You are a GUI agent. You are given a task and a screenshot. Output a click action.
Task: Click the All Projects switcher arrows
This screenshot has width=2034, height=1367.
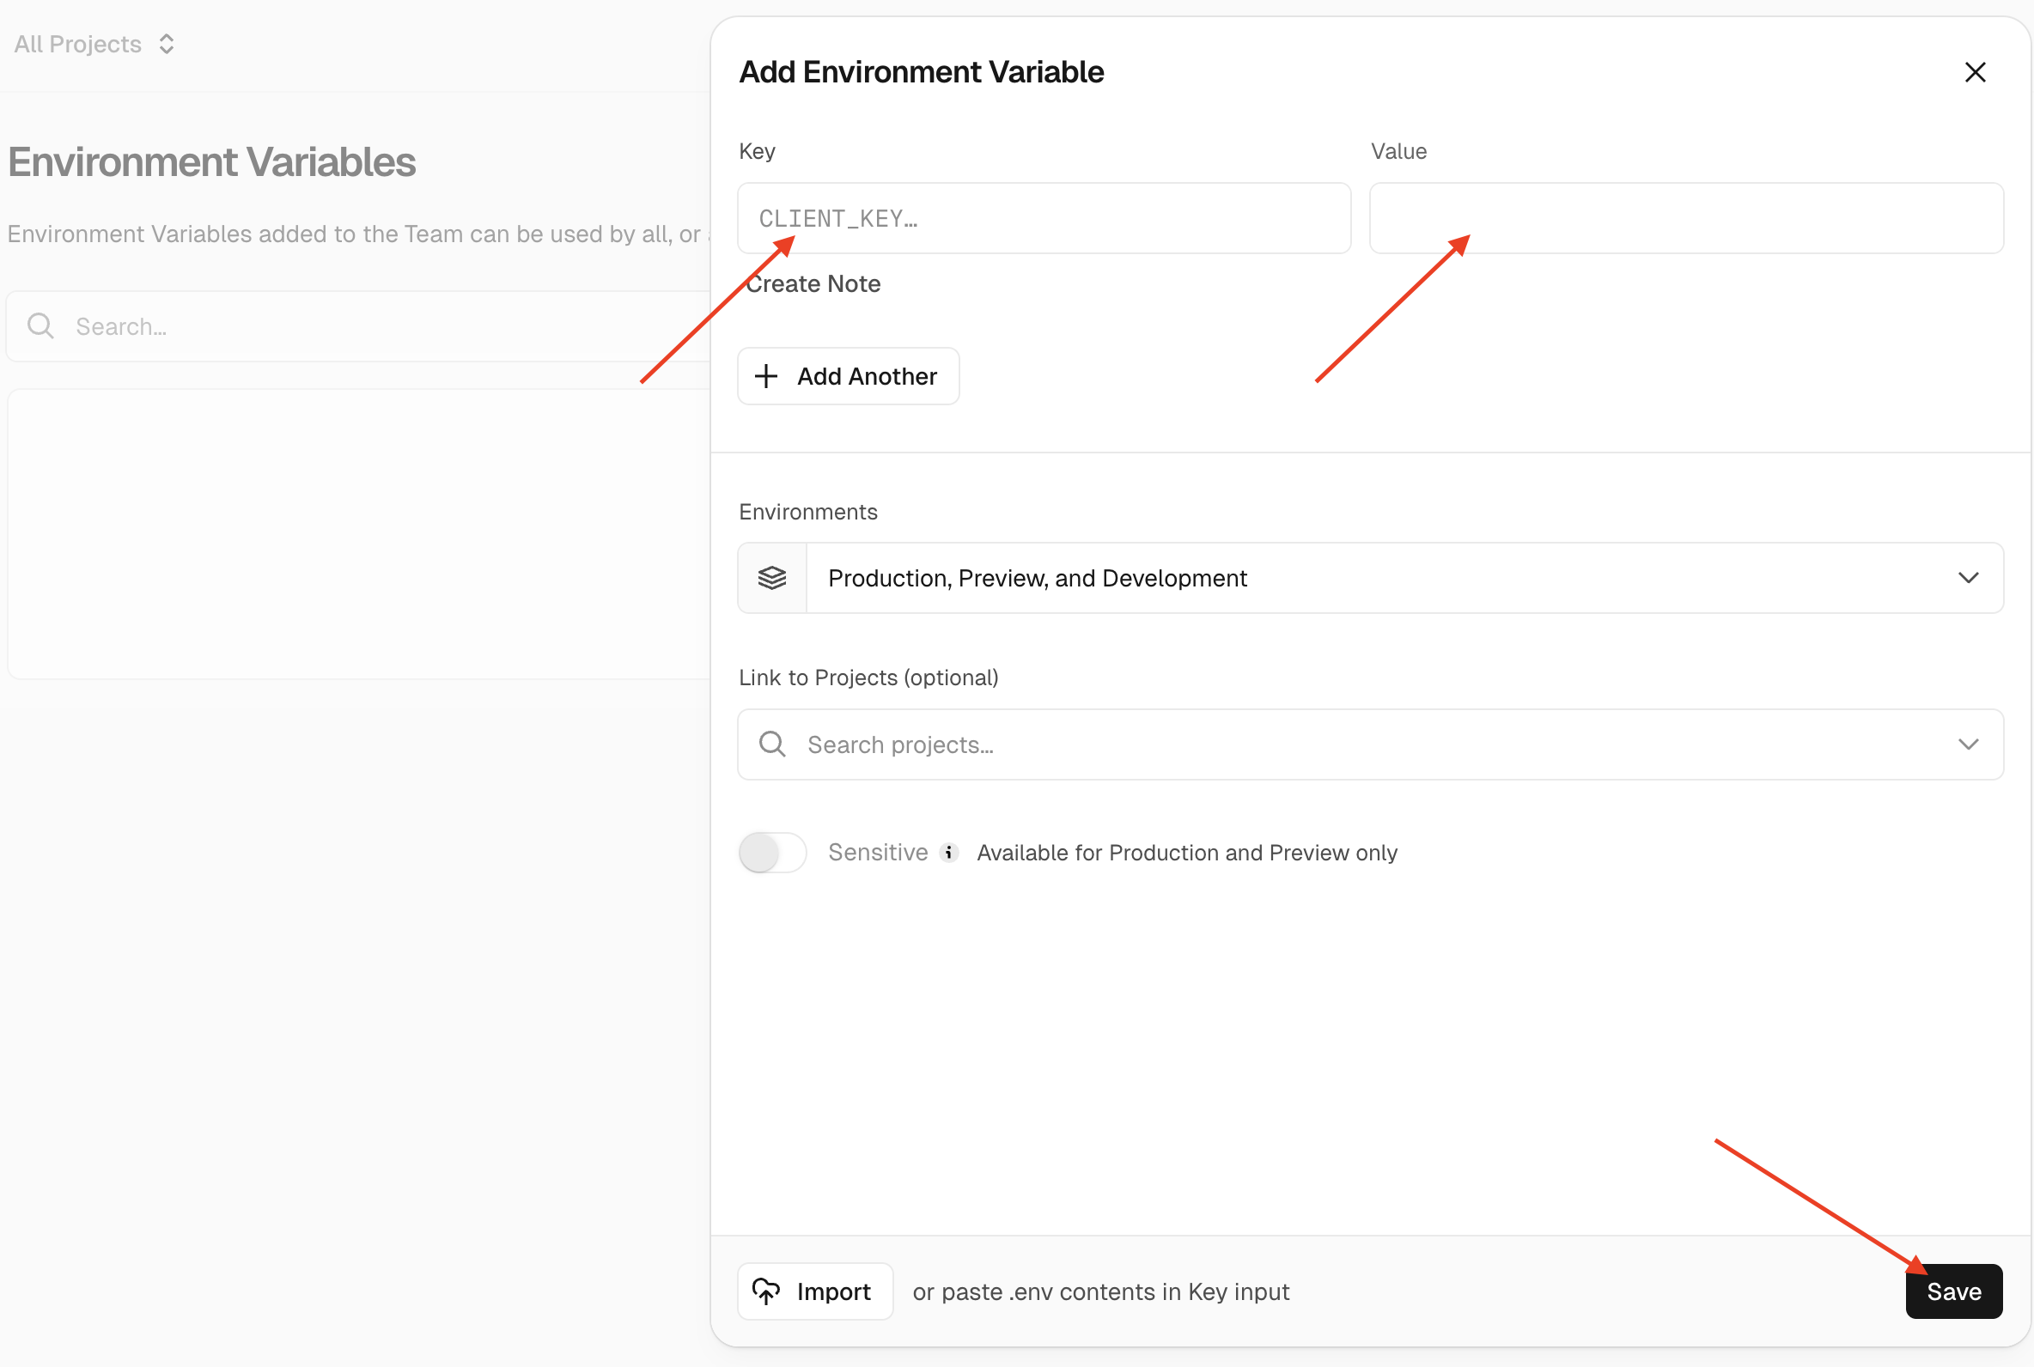coord(167,45)
